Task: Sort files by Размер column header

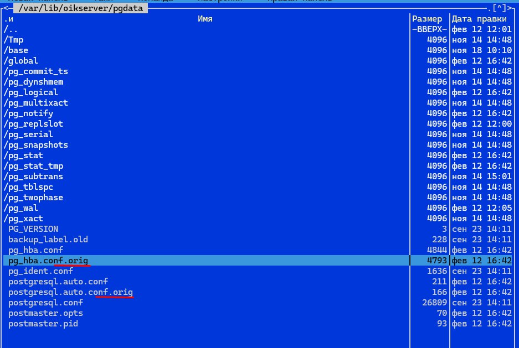Action: (x=428, y=19)
